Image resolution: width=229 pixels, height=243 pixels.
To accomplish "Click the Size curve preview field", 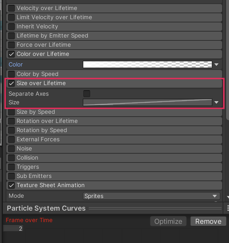I will coord(147,102).
